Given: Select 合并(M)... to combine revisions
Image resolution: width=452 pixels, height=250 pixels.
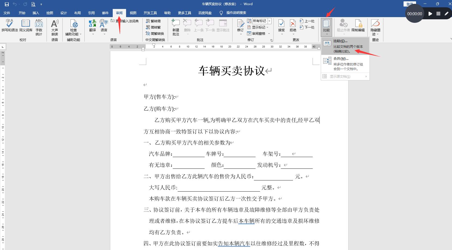Looking at the screenshot, I should (340, 59).
